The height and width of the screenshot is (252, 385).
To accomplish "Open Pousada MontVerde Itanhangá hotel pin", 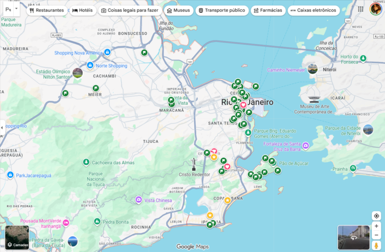I will point(66,223).
